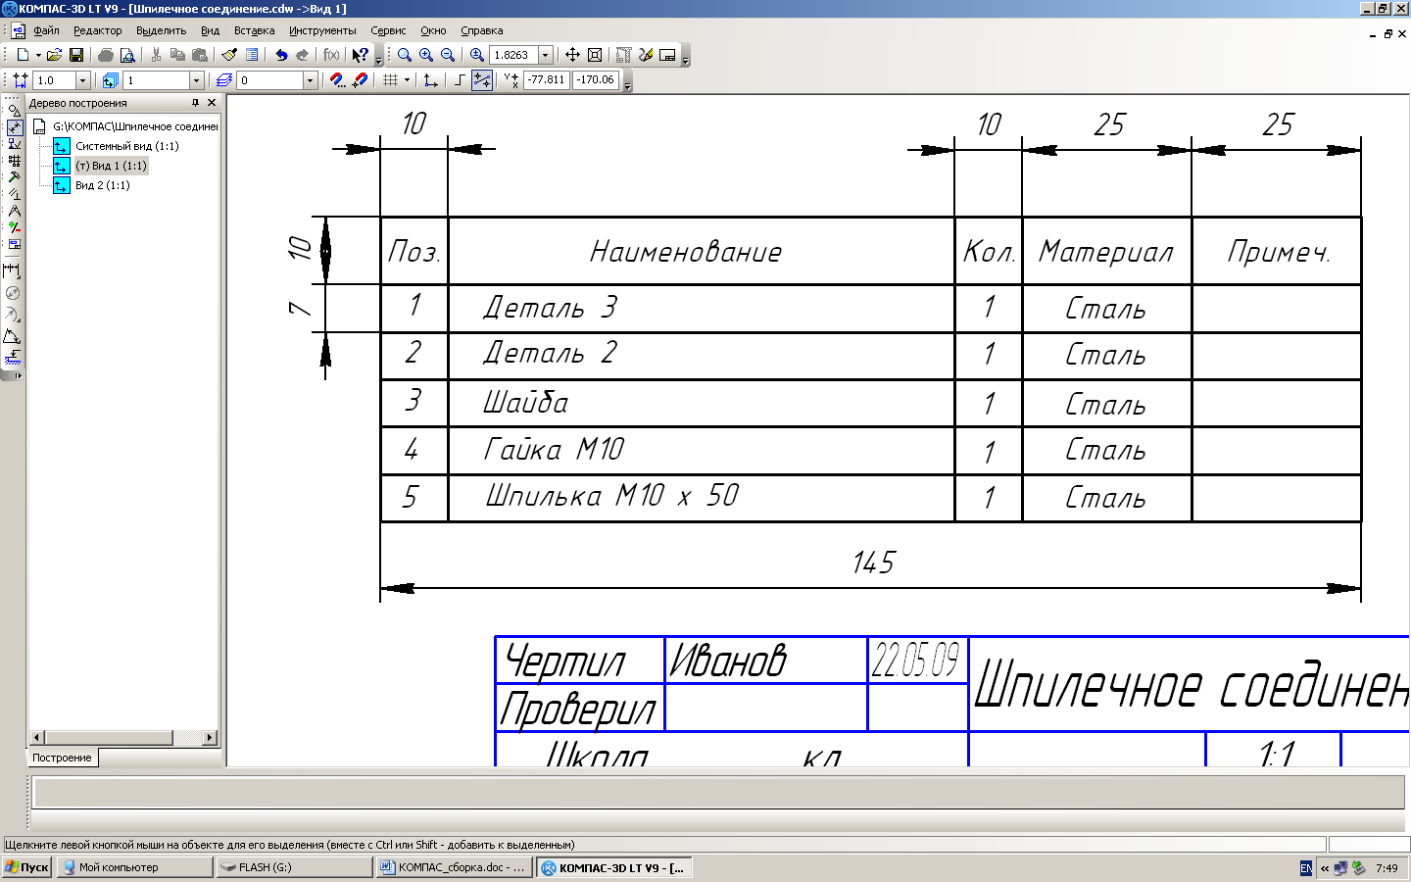Open the grid settings dropdown arrow

coord(407,80)
